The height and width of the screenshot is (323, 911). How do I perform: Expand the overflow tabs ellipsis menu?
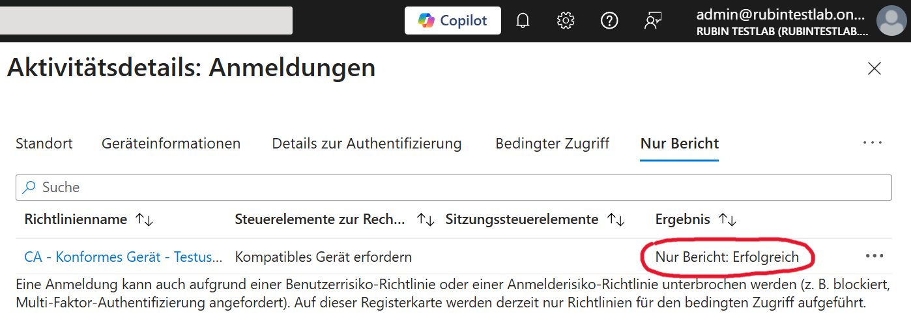tap(872, 143)
